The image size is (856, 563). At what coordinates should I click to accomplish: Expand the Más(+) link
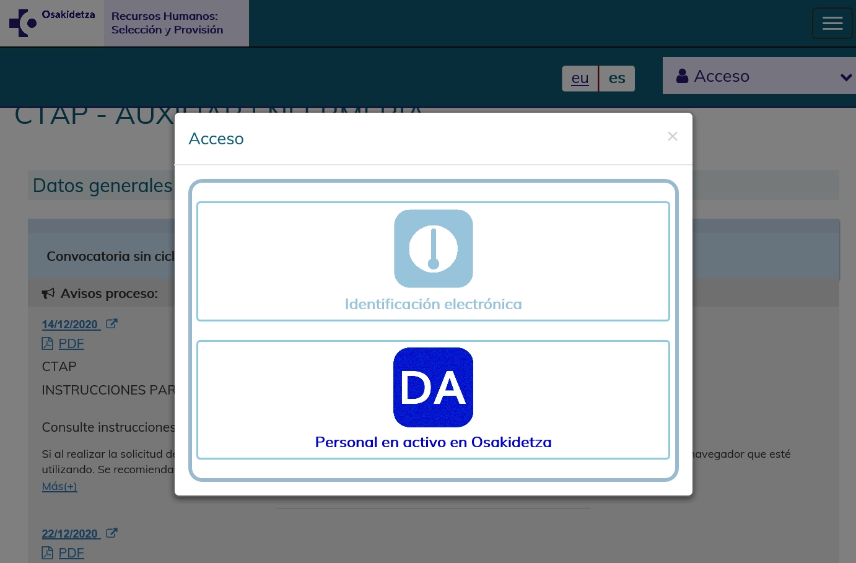click(x=59, y=487)
